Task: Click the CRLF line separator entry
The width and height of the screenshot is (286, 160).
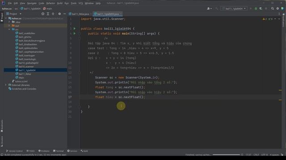Action: (x=256, y=155)
